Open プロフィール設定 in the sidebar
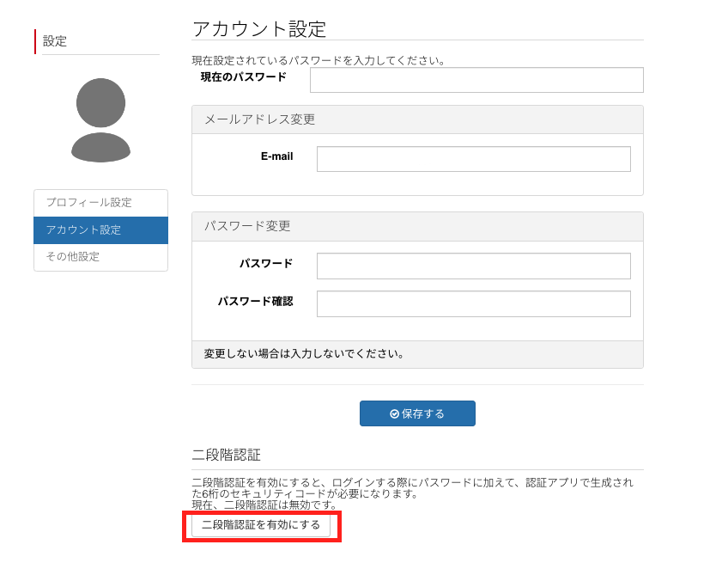722x563 pixels. [100, 203]
